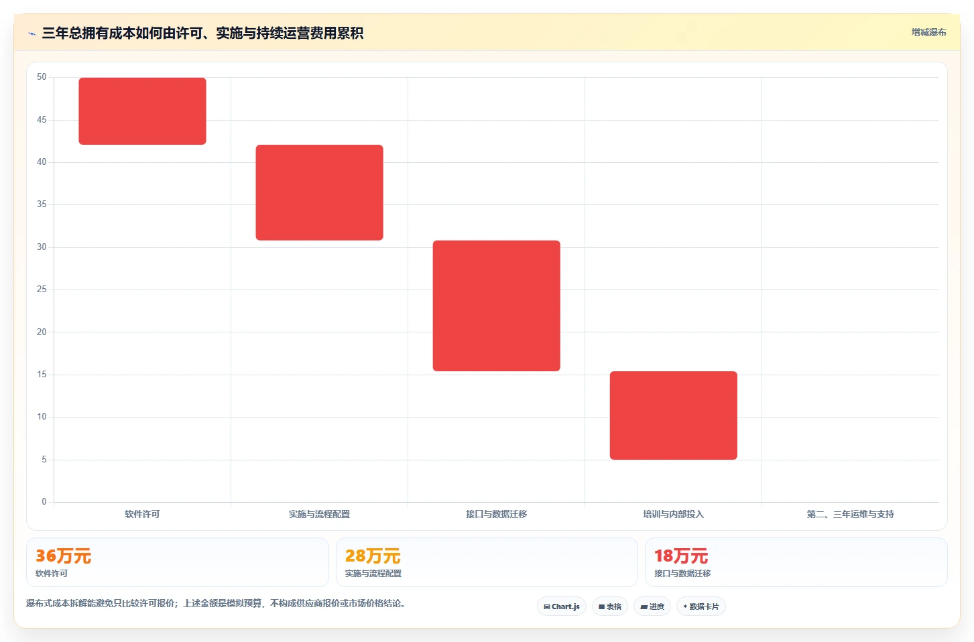Click the y-axis value 25
Image resolution: width=974 pixels, height=642 pixels.
pos(42,290)
